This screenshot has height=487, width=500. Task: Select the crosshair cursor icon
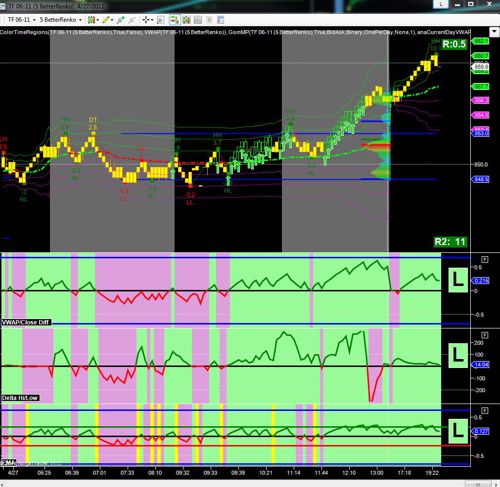(x=146, y=20)
